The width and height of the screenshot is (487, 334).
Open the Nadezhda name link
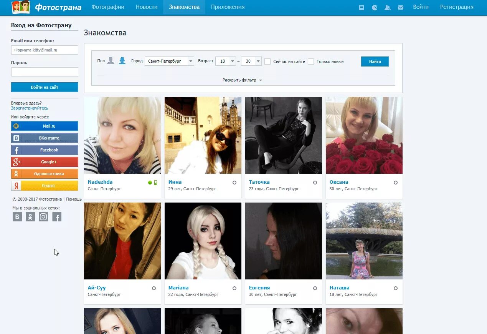[x=100, y=182]
